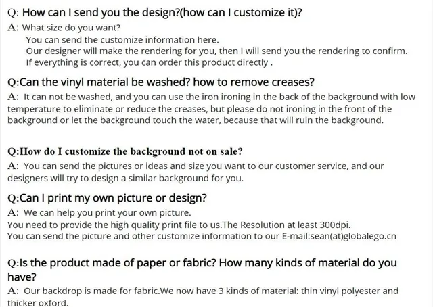
Task: Click the 'What size do you want?' answer line
Action: pyautogui.click(x=71, y=28)
